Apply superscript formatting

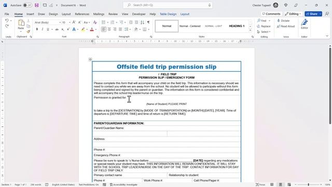coord(68,29)
